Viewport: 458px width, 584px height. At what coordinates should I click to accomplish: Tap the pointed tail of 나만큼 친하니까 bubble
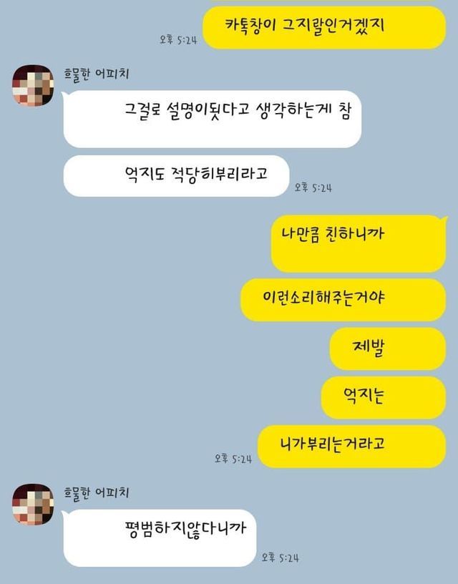coord(444,218)
